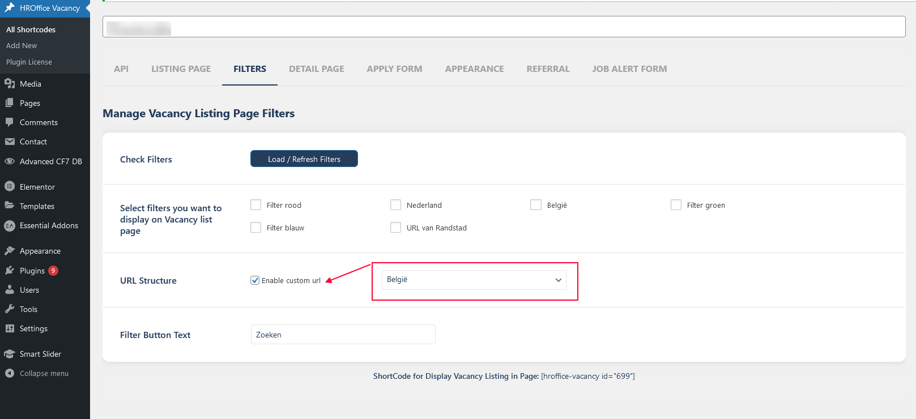Image resolution: width=916 pixels, height=419 pixels.
Task: Open the België URL structure dropdown
Action: [474, 280]
